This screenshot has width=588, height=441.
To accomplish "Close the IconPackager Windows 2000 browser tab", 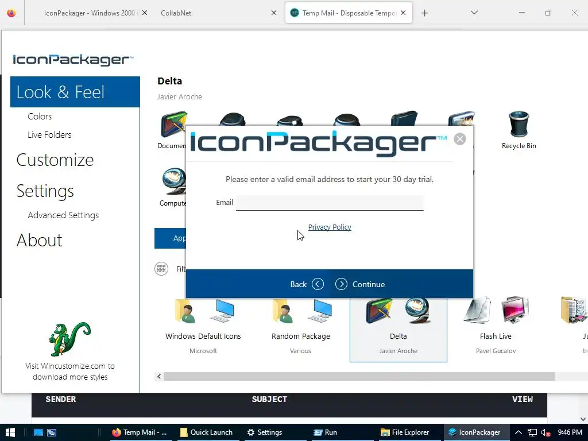I will point(145,13).
